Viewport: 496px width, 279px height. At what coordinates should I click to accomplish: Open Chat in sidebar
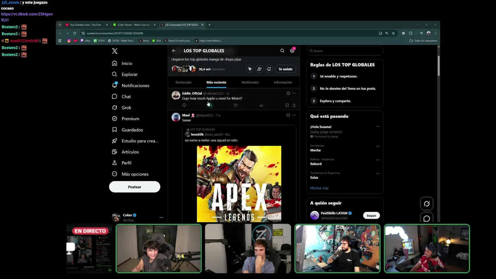point(121,96)
